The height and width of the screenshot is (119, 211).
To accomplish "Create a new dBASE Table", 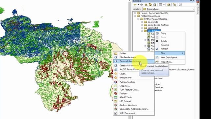I will [x=134, y=97].
